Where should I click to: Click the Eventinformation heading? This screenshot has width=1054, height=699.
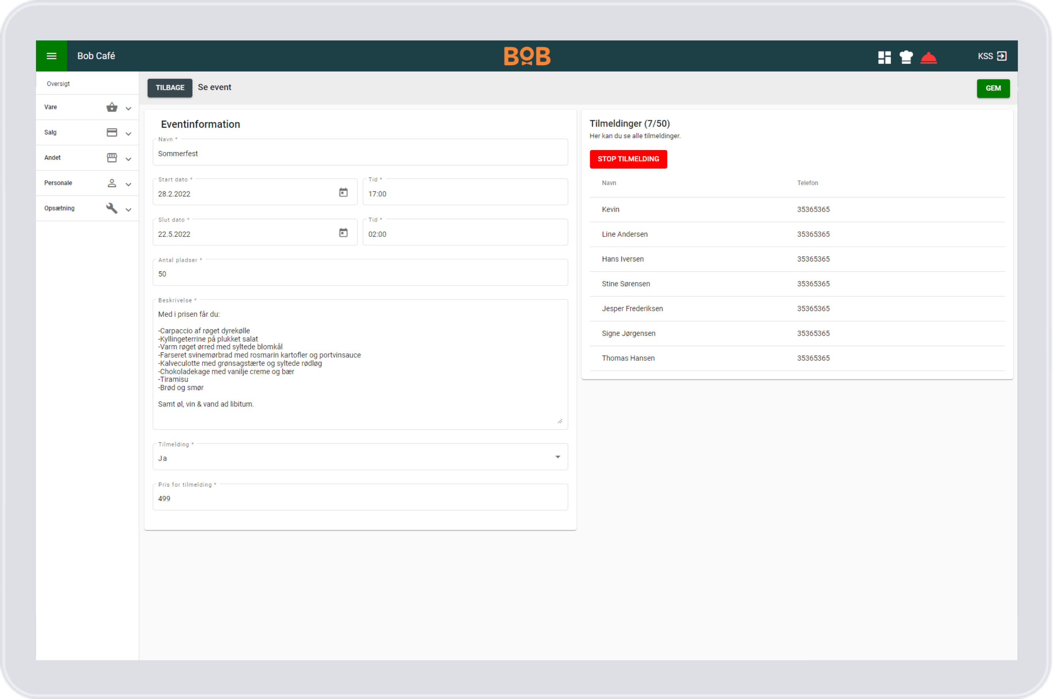coord(200,124)
